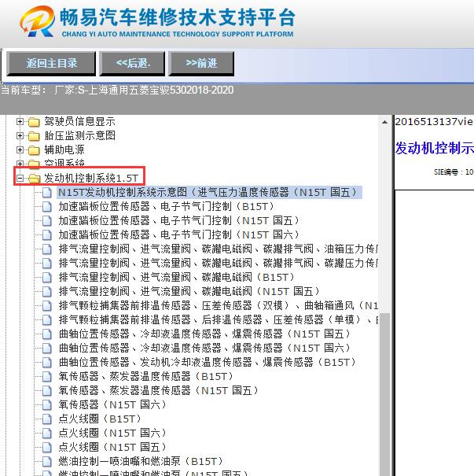
Task: Collapse 发动机控制系统1.5T folder node
Action: pos(20,178)
